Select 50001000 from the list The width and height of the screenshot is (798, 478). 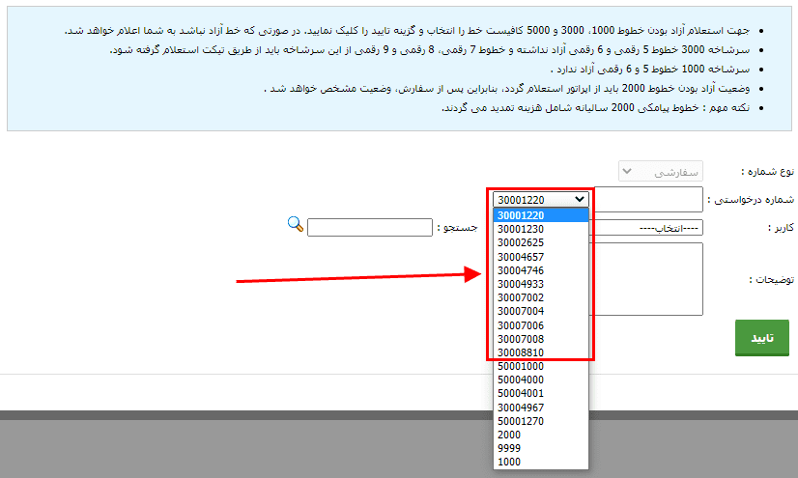click(x=541, y=367)
